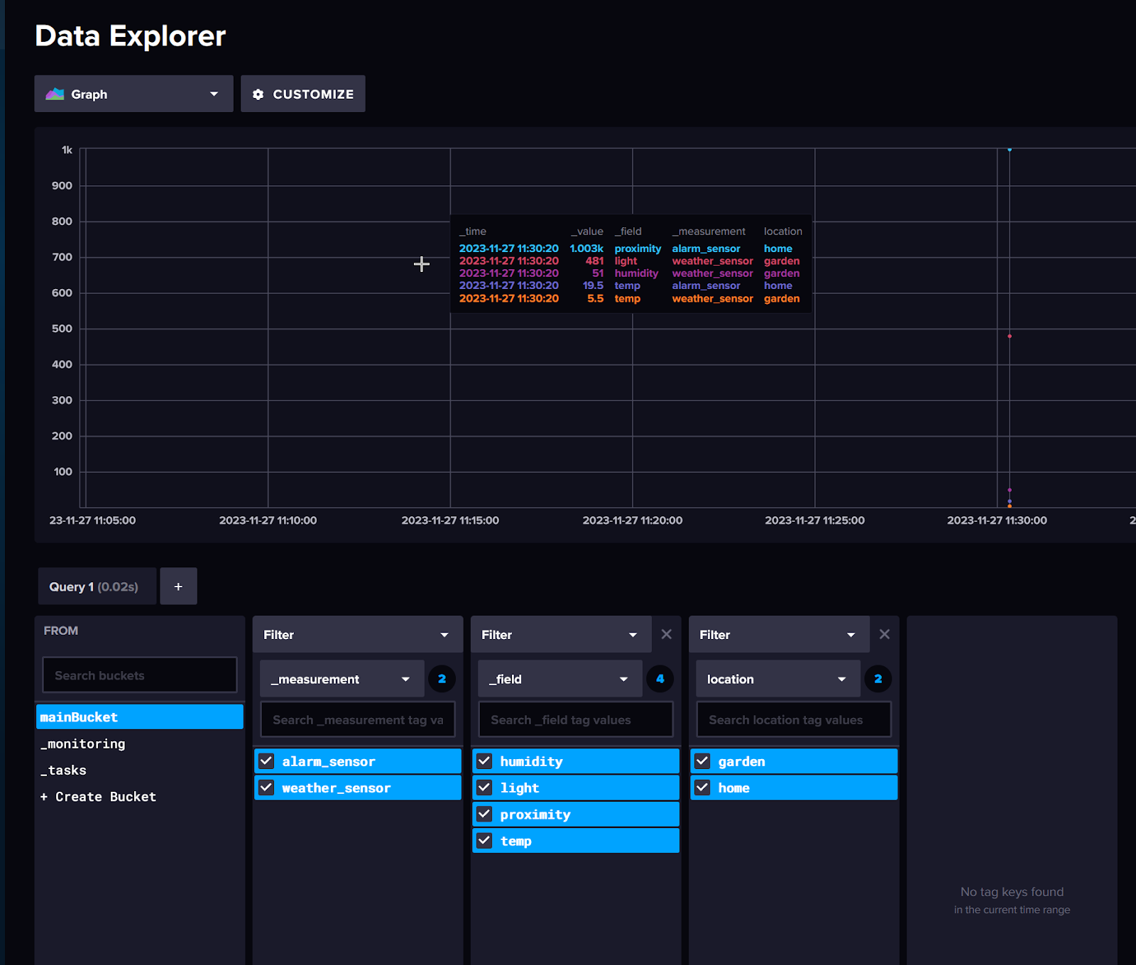The height and width of the screenshot is (965, 1136).
Task: Open the _field Filter mode dropdown
Action: pyautogui.click(x=561, y=634)
